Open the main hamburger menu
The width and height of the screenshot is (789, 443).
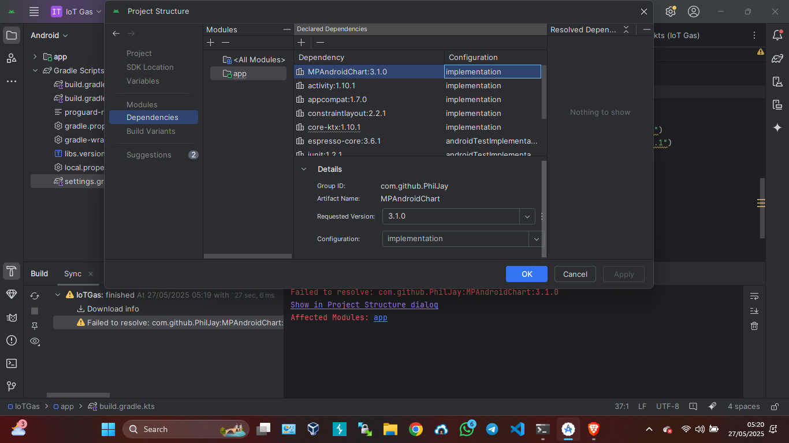click(x=34, y=12)
